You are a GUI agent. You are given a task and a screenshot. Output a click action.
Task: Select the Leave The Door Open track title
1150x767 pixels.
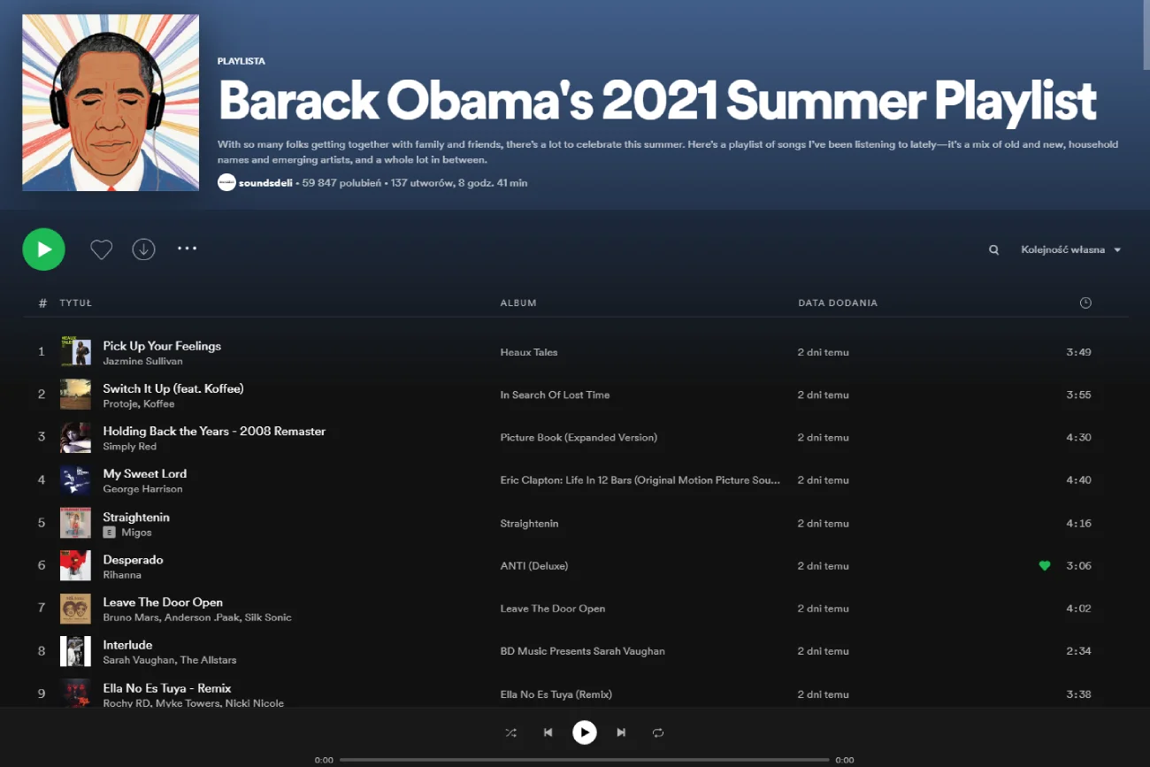coord(163,602)
